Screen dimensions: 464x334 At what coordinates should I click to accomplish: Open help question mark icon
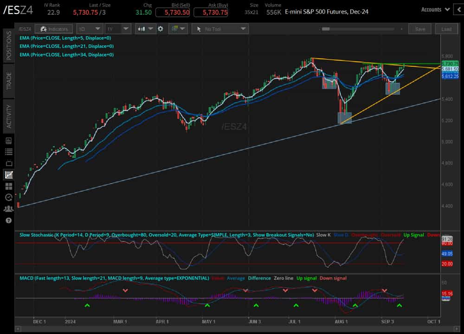pyautogui.click(x=8, y=220)
